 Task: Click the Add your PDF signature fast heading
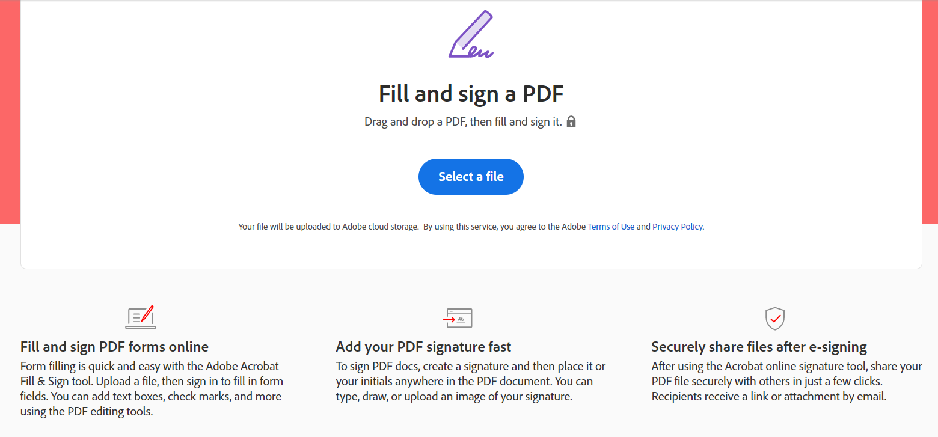tap(423, 347)
